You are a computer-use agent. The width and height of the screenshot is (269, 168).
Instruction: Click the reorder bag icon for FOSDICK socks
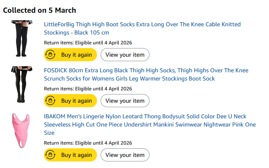pos(50,101)
